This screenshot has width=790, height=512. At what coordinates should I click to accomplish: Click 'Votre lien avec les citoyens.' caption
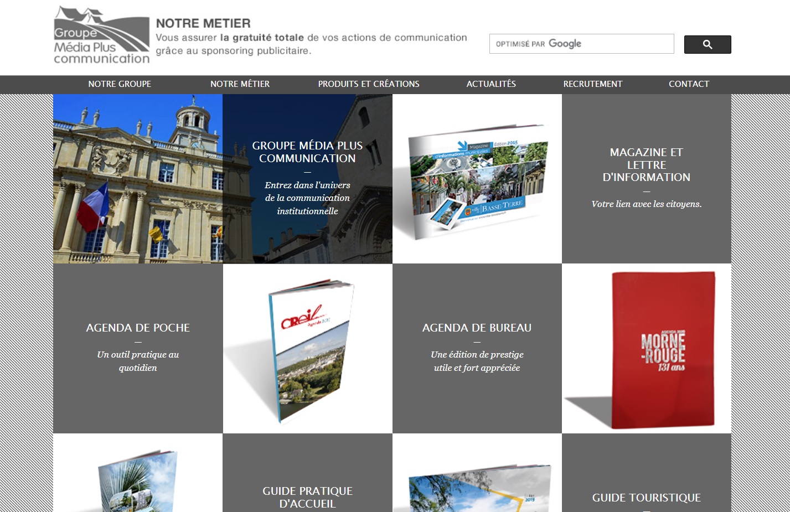click(x=647, y=204)
